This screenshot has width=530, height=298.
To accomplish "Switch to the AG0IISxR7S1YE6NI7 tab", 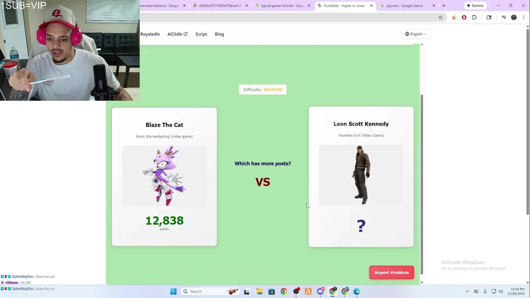I will tap(220, 6).
